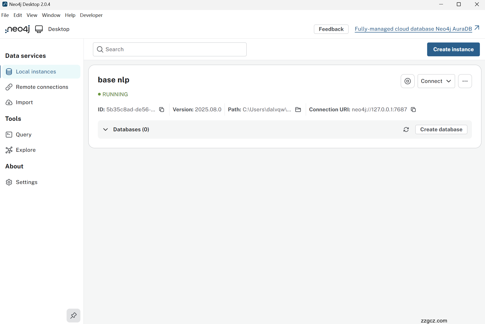Click the Create instance button
This screenshot has width=485, height=324.
click(x=453, y=49)
